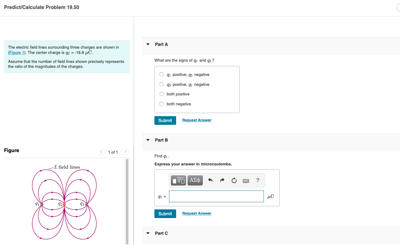
Task: Click the undo arrow in answer toolbar
Action: pyautogui.click(x=211, y=180)
